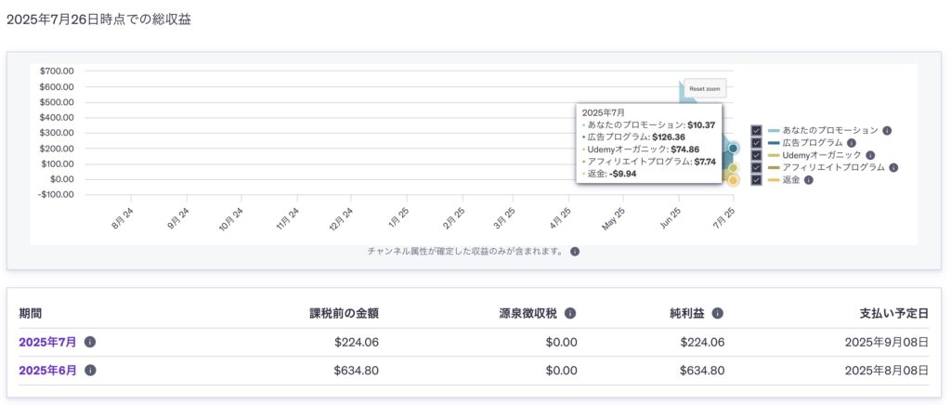Toggle the 広告プログラム series checkbox

click(x=756, y=143)
